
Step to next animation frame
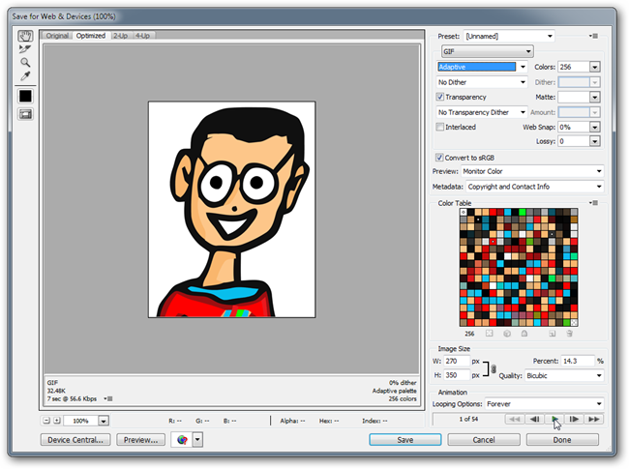(x=575, y=420)
